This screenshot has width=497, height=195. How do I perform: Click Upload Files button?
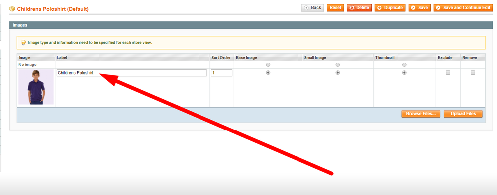click(x=463, y=114)
